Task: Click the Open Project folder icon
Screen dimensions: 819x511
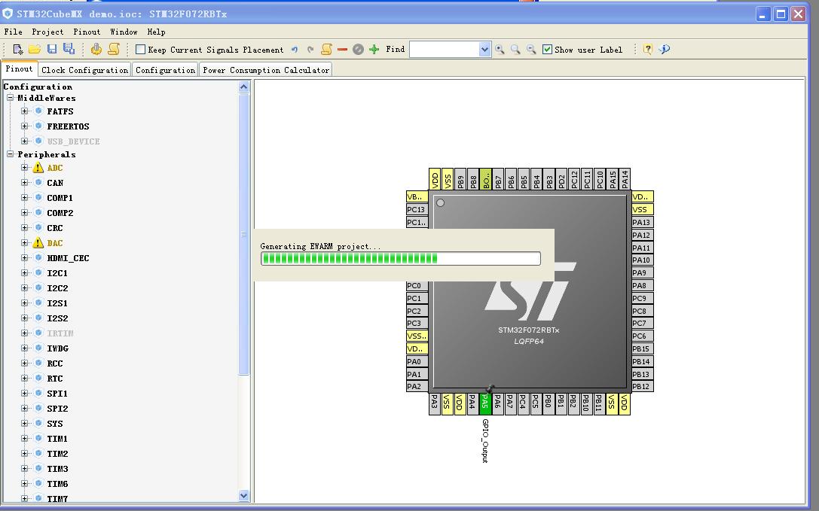Action: coord(35,49)
